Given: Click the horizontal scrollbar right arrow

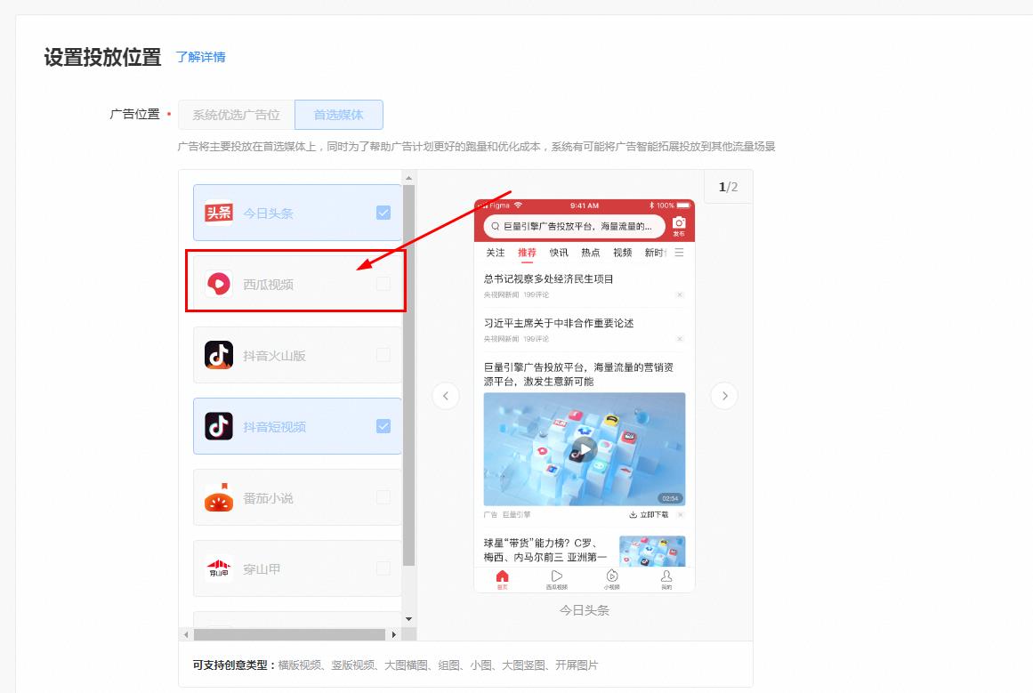Looking at the screenshot, I should pos(394,634).
